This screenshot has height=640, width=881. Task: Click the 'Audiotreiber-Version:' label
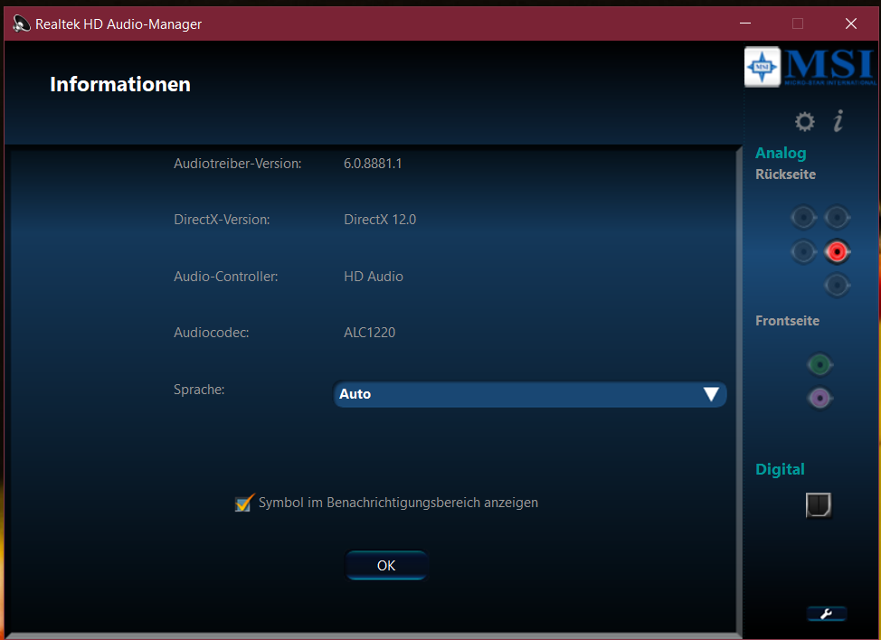pyautogui.click(x=238, y=164)
